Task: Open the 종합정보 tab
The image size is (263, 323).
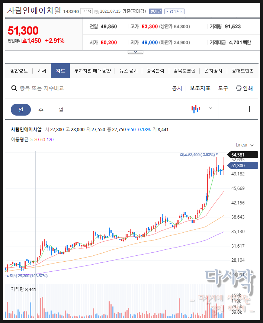Action: [19, 71]
